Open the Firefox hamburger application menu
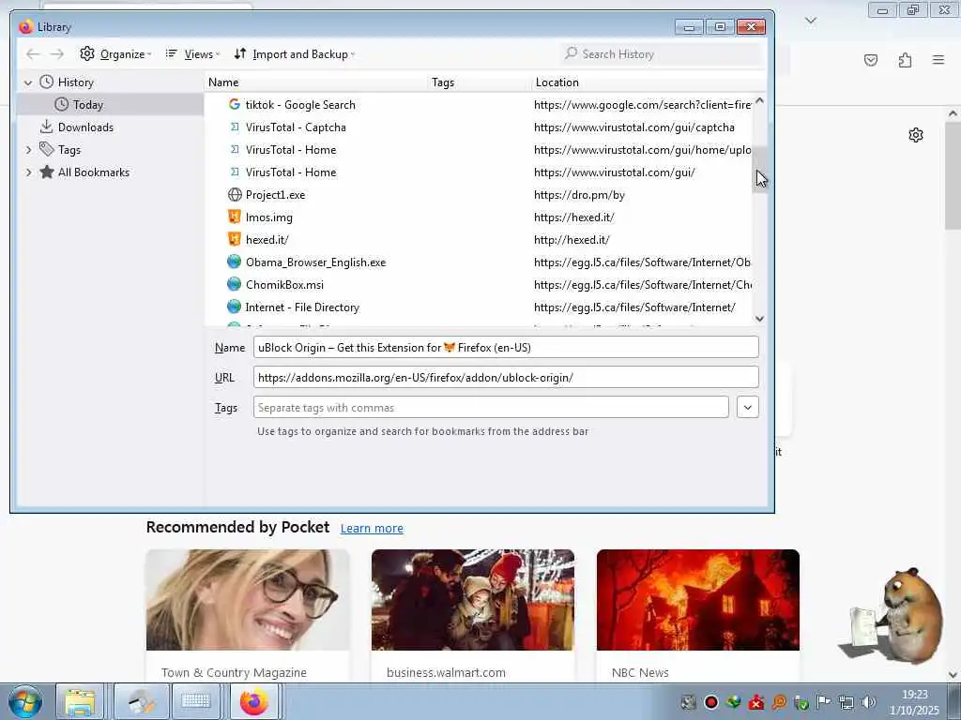This screenshot has height=720, width=961. coord(938,60)
